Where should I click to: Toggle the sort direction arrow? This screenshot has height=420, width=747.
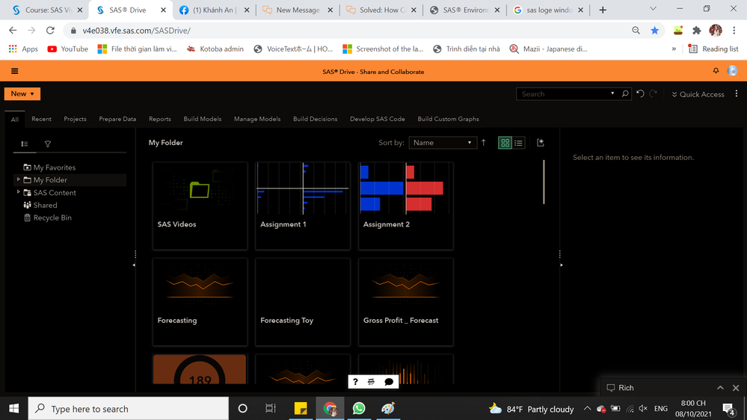(484, 143)
